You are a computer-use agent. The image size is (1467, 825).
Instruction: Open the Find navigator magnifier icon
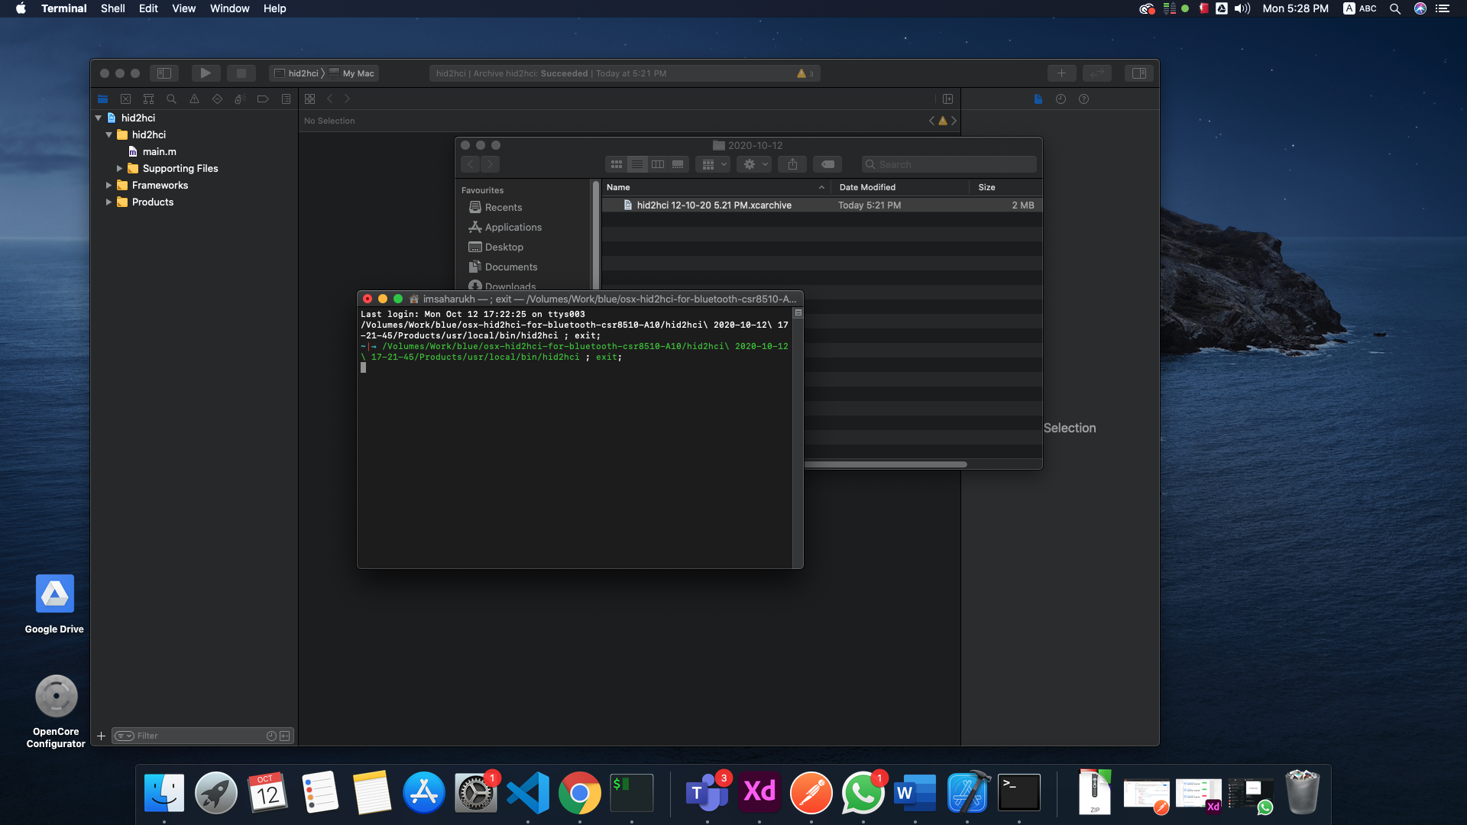(171, 99)
